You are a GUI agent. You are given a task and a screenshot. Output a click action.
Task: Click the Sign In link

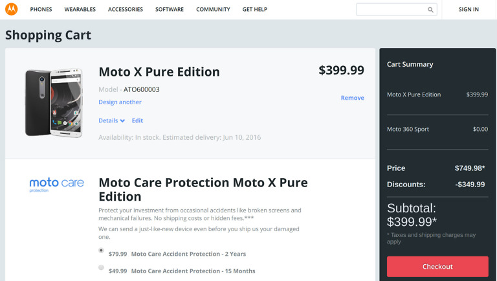coord(469,10)
